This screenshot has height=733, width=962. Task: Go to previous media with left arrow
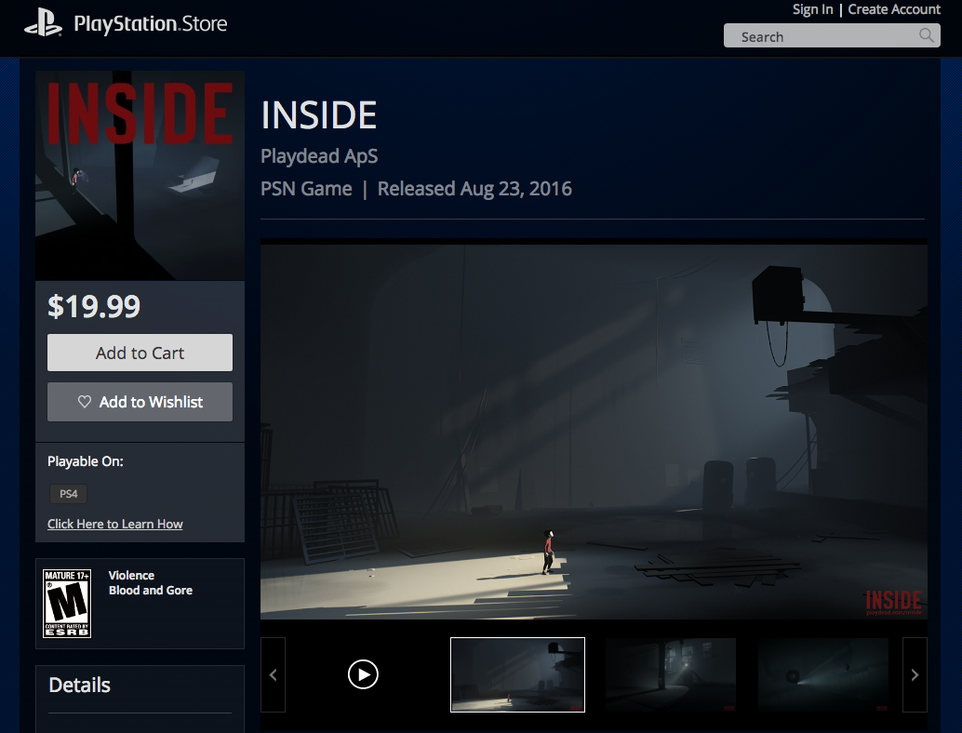click(x=273, y=674)
